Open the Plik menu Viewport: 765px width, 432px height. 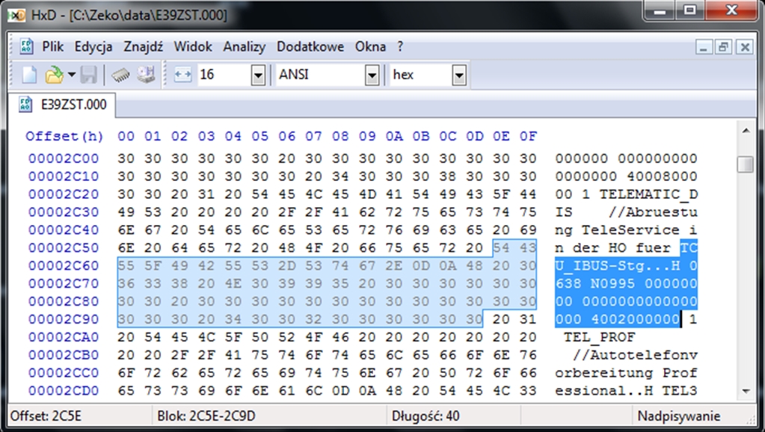tap(52, 47)
